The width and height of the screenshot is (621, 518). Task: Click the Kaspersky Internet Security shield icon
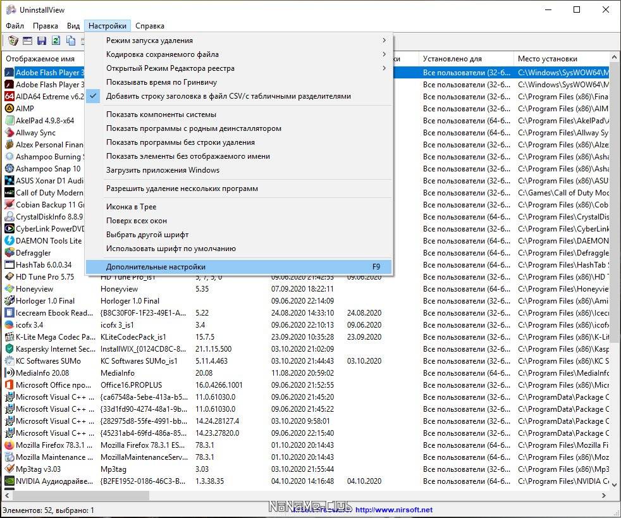9,349
